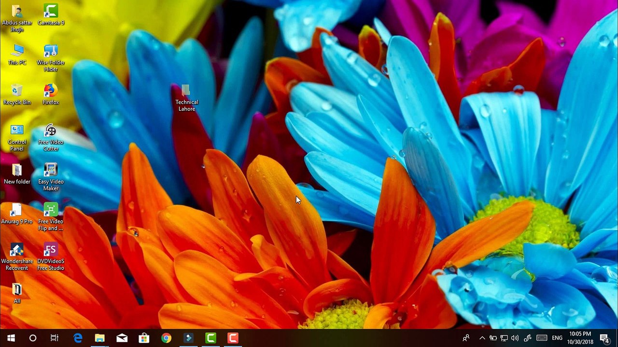Select the Free Video Flip and Rotate shortcut

tap(51, 217)
